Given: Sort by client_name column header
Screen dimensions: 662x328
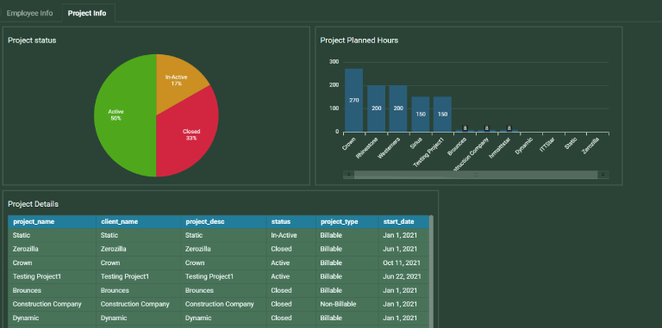Looking at the screenshot, I should [139, 222].
